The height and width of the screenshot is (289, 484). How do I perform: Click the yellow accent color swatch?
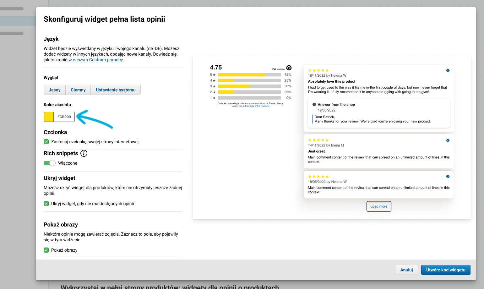pyautogui.click(x=49, y=117)
